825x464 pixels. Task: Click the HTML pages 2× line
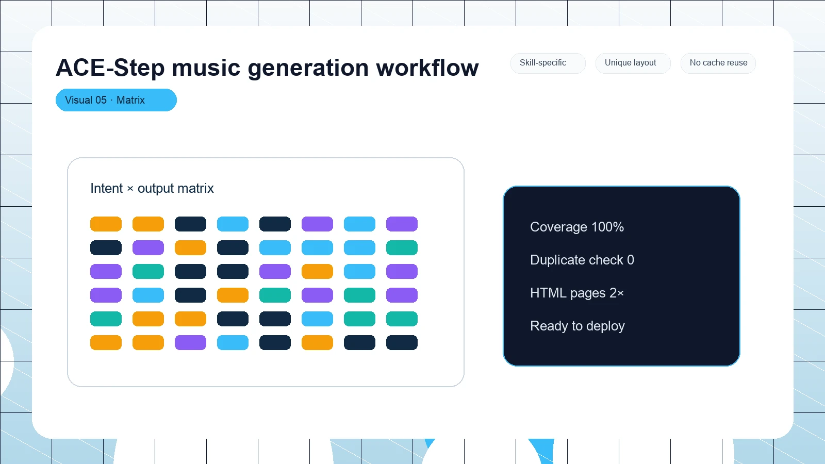(577, 293)
